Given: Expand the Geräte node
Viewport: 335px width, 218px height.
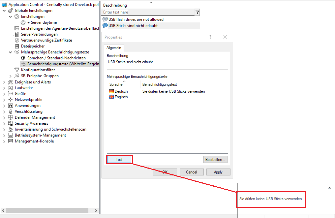Looking at the screenshot, I should [x=4, y=94].
